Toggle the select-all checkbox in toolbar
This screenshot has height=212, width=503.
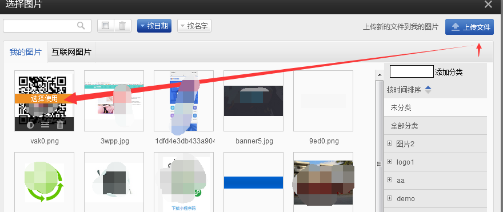pyautogui.click(x=106, y=26)
